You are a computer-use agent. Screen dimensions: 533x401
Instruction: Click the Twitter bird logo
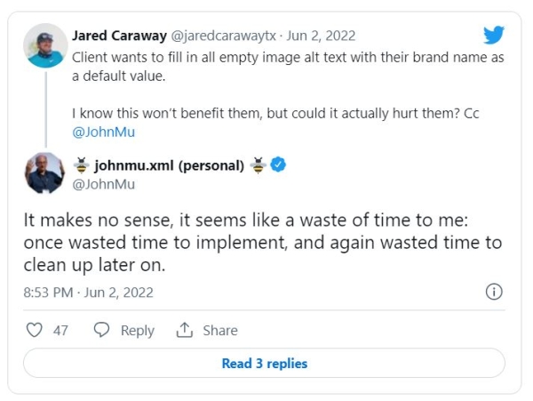[494, 35]
